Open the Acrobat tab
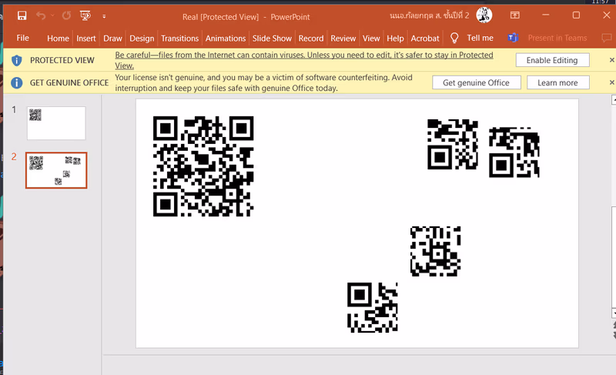This screenshot has width=616, height=375. point(425,38)
